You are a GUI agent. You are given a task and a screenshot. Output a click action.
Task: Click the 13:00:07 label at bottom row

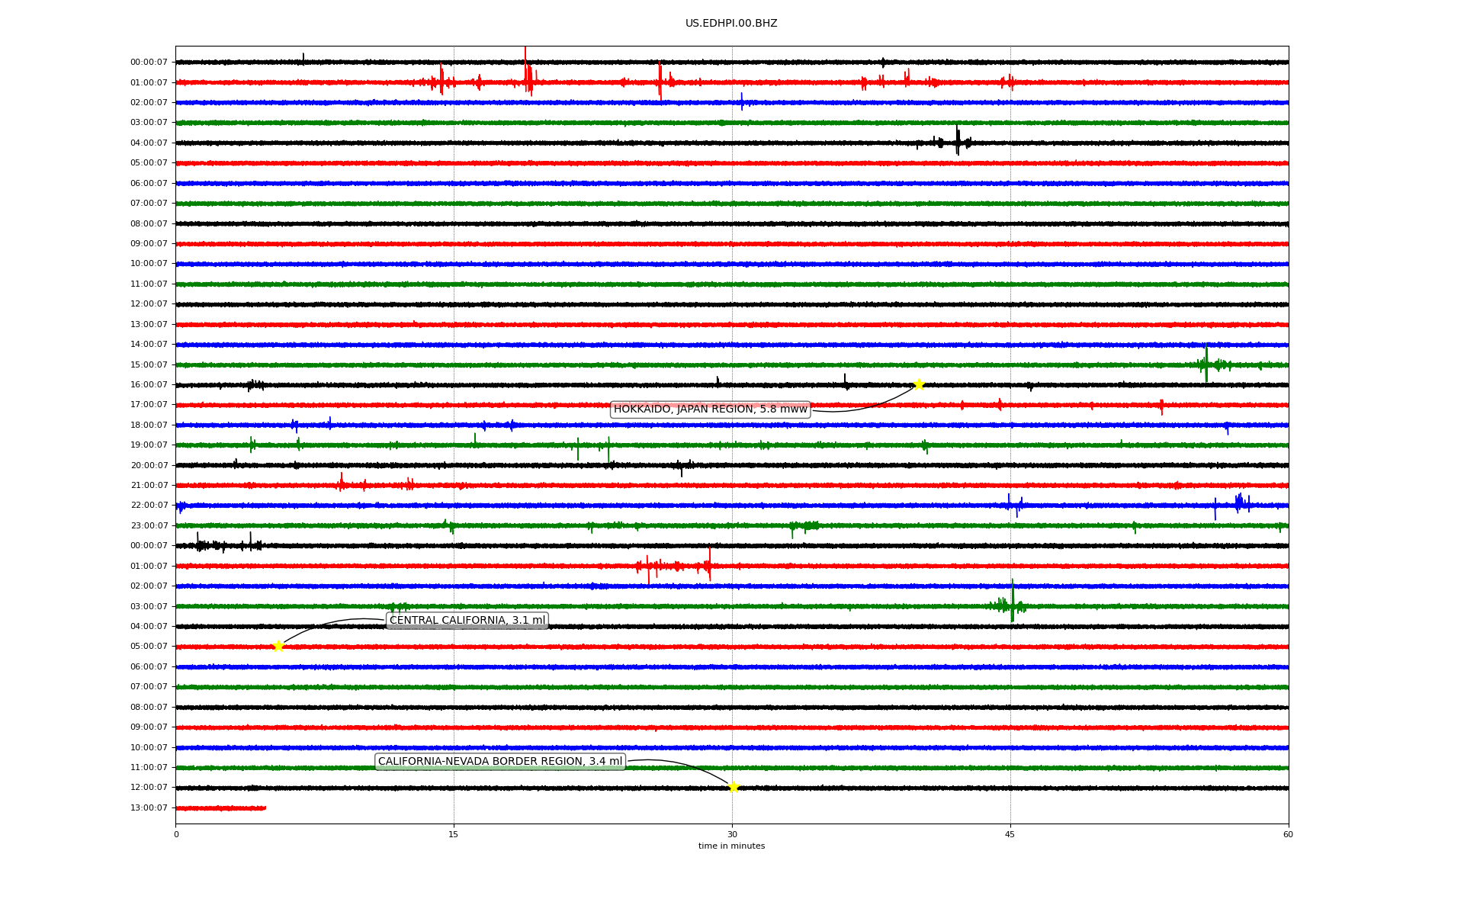pyautogui.click(x=149, y=808)
